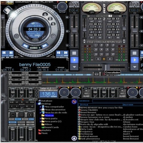Image resolution: width=143 pixels, height=143 pixels.
Task: Click the round logo icon beside DataBase
Action: pyautogui.click(x=74, y=102)
